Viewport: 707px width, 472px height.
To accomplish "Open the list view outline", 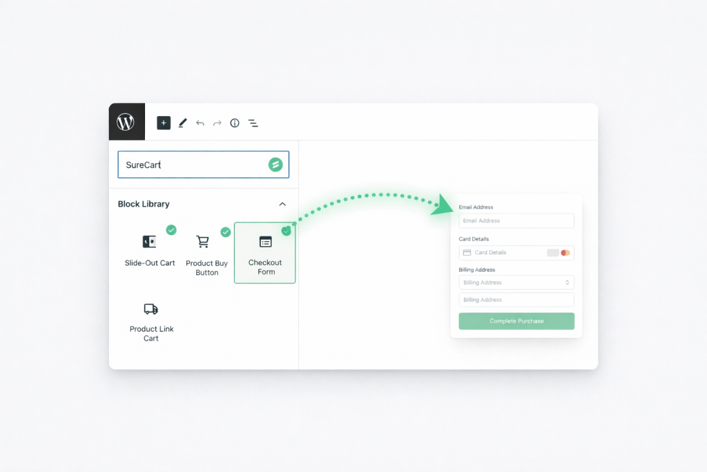I will [253, 123].
